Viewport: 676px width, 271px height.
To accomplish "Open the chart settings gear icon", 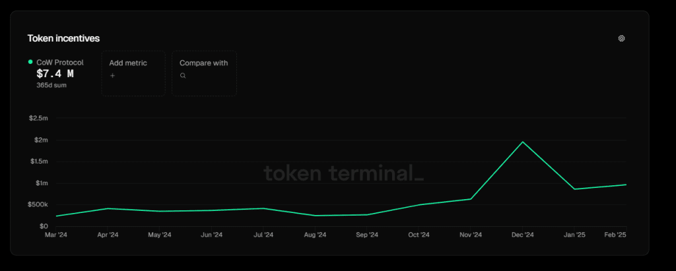I will click(621, 38).
